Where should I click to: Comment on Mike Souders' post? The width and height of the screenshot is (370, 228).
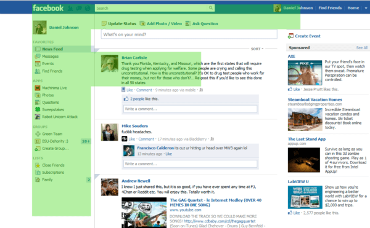click(x=146, y=139)
